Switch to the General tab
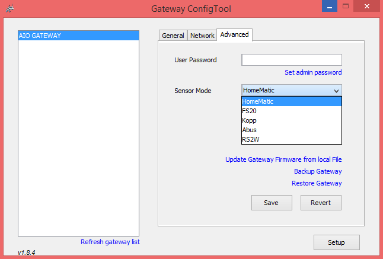The image size is (383, 259). tap(173, 36)
